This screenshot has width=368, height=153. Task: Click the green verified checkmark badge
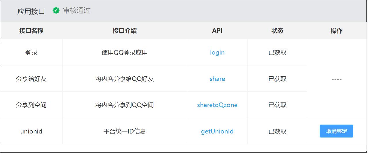click(x=56, y=11)
